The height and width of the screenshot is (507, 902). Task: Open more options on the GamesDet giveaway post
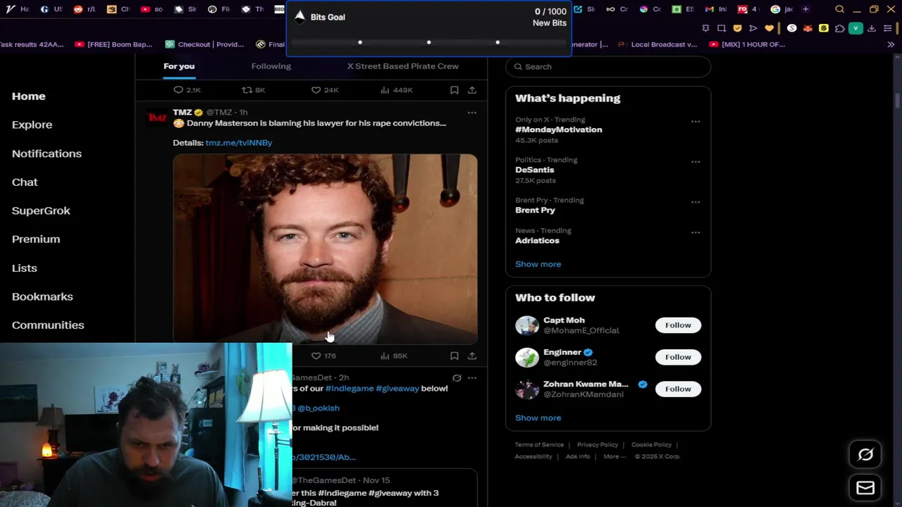point(472,378)
